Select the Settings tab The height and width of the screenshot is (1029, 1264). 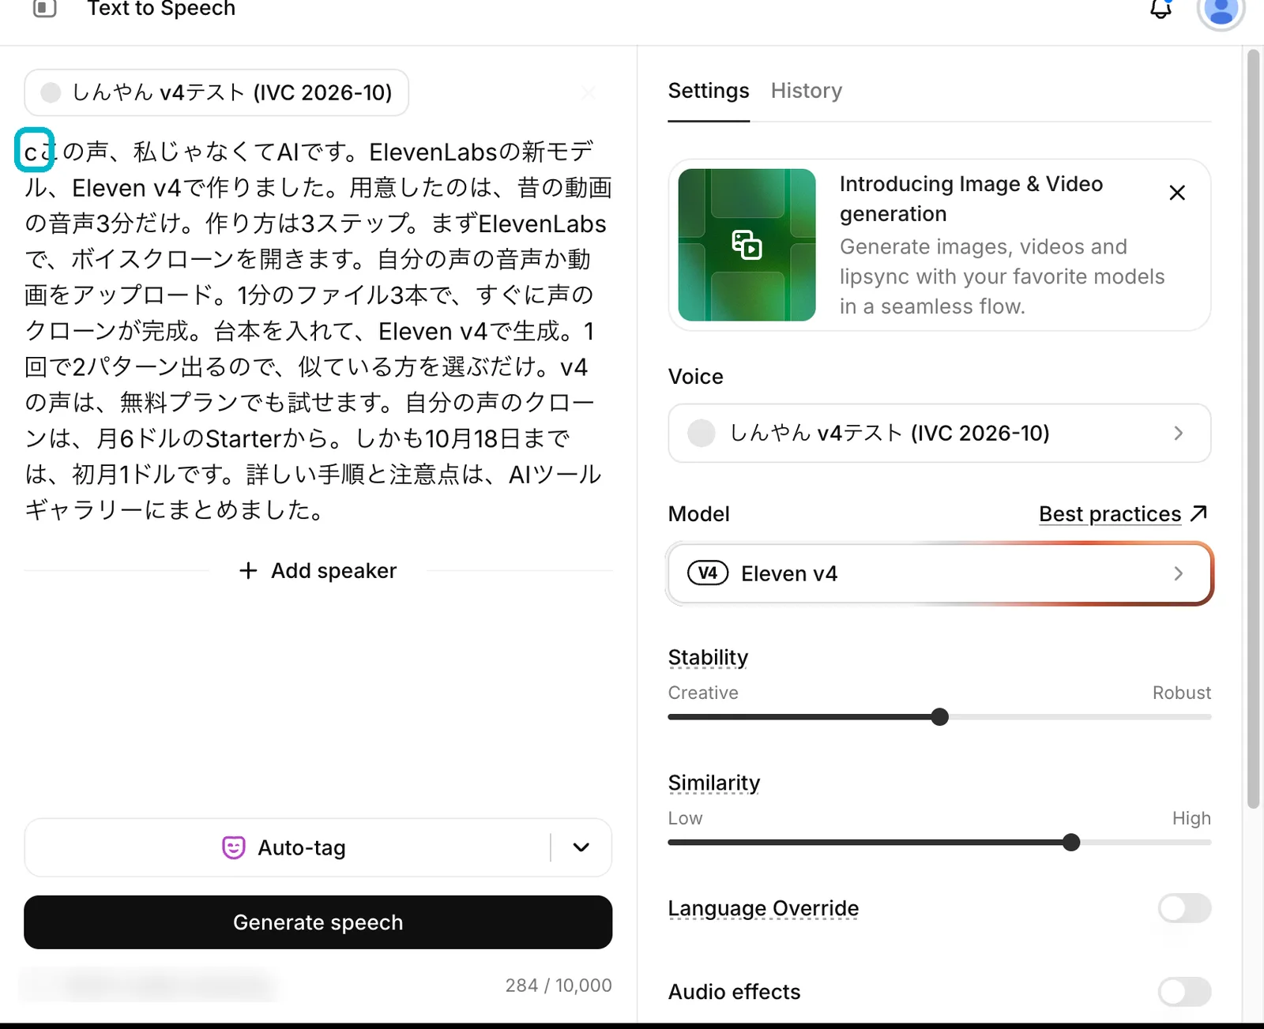click(709, 91)
